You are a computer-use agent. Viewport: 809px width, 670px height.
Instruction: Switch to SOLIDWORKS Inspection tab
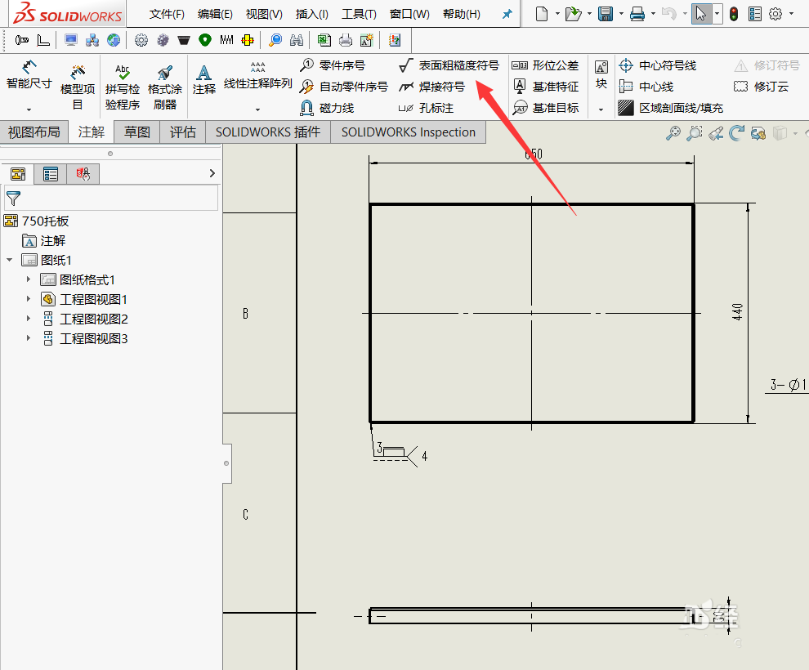408,132
